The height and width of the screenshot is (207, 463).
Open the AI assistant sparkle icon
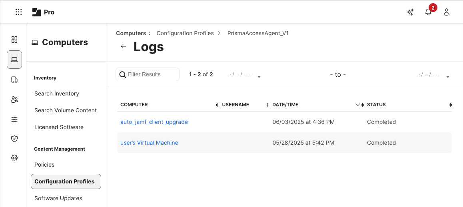click(x=410, y=12)
